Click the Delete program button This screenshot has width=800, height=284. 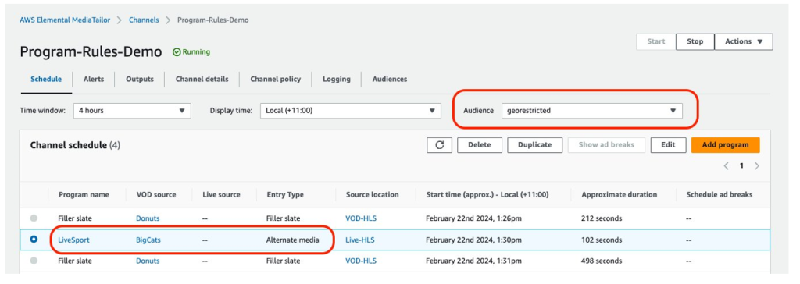click(480, 145)
